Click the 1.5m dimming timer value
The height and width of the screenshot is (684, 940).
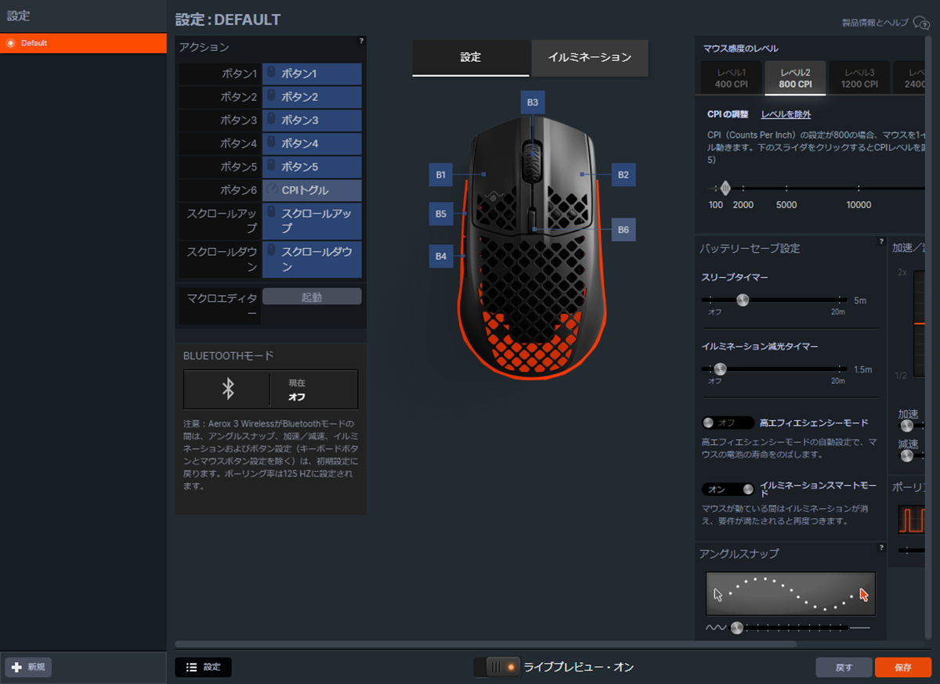click(x=862, y=369)
